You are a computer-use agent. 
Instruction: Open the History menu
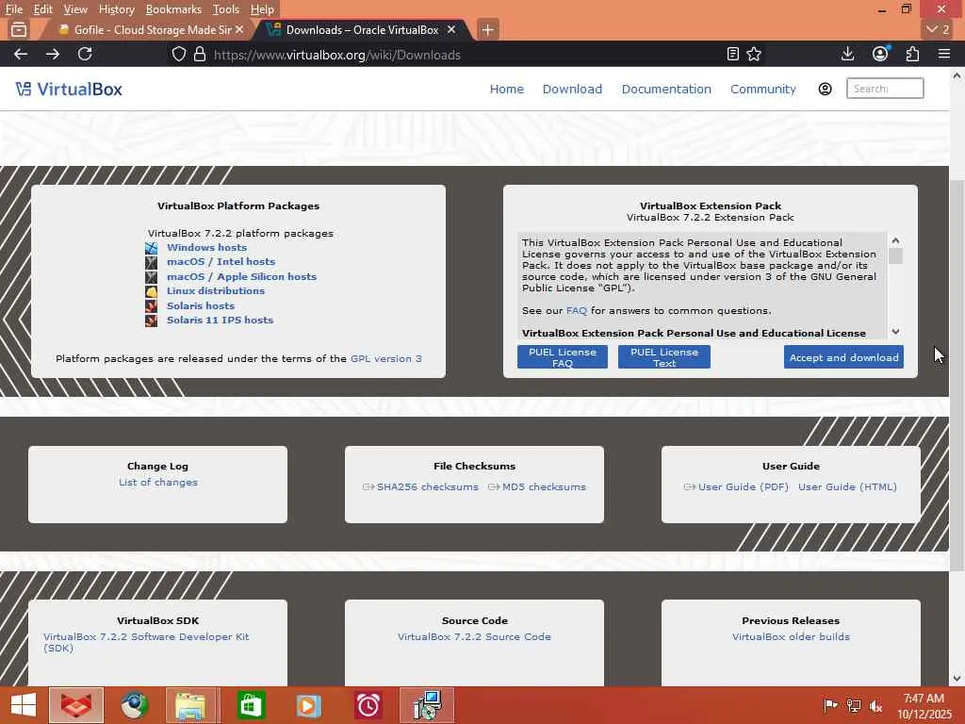coord(116,9)
